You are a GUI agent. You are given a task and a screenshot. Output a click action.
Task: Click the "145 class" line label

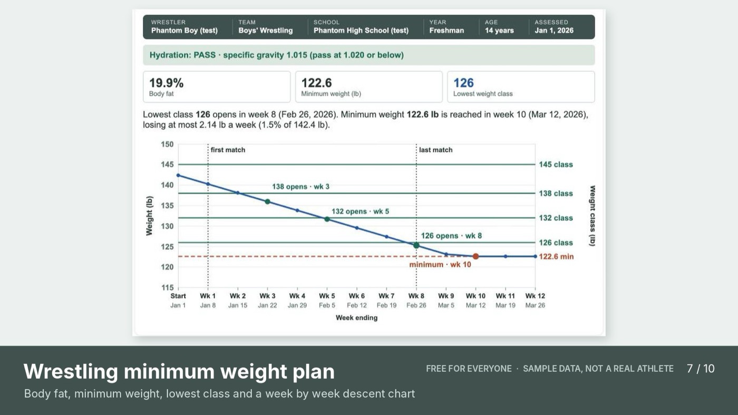point(556,165)
